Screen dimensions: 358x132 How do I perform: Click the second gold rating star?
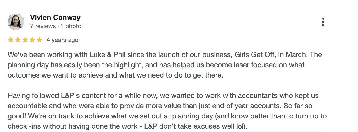[18, 40]
